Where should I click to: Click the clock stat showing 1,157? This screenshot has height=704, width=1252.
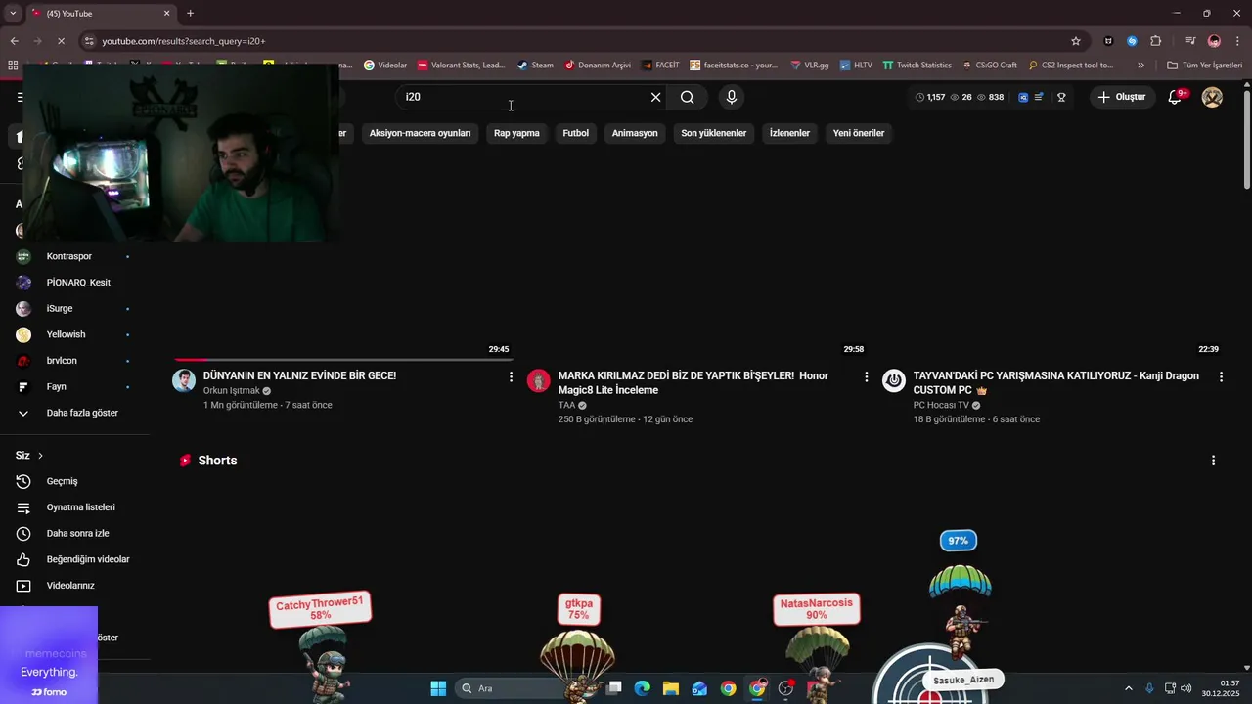[930, 97]
